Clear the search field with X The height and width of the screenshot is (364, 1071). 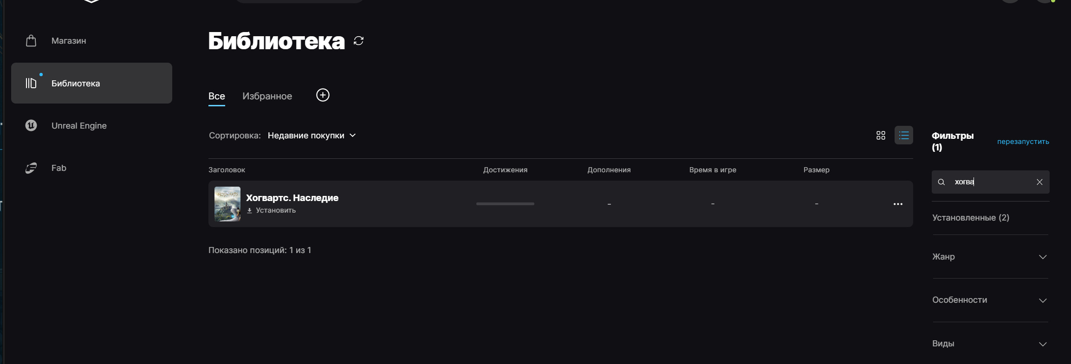(1039, 182)
